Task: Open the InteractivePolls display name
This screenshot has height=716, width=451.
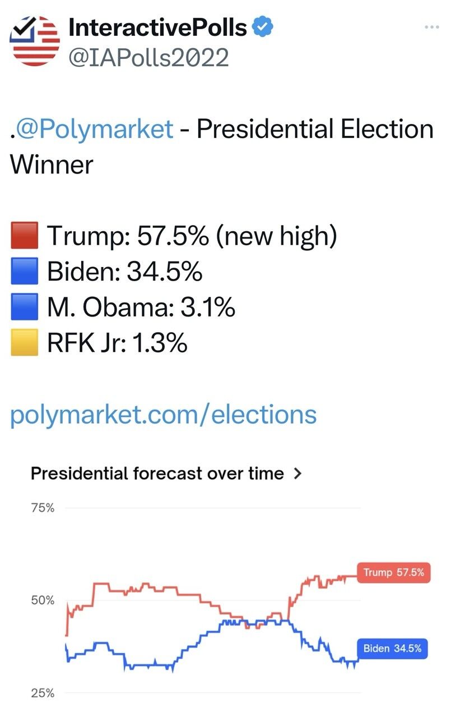Action: 157,27
